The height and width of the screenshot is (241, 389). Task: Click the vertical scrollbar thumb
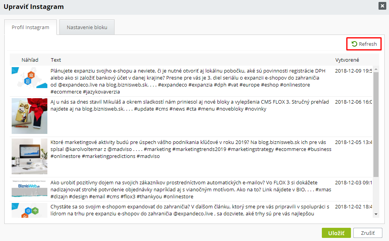(376, 125)
